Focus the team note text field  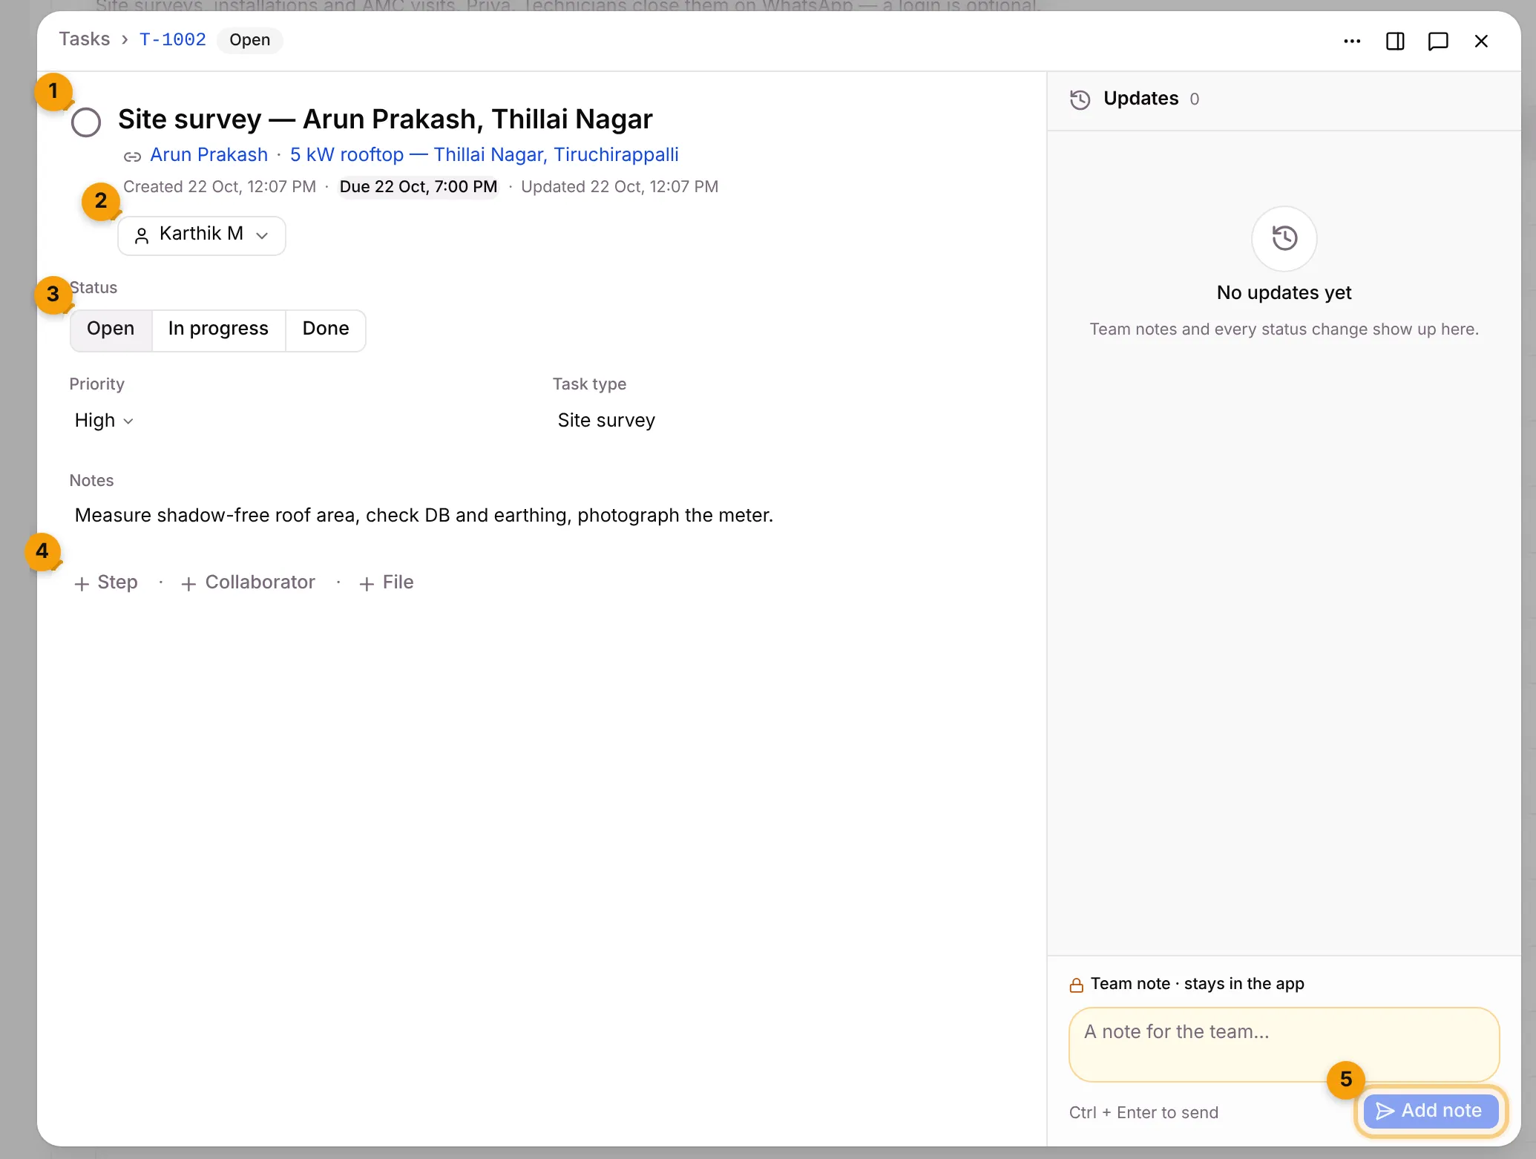[1284, 1044]
